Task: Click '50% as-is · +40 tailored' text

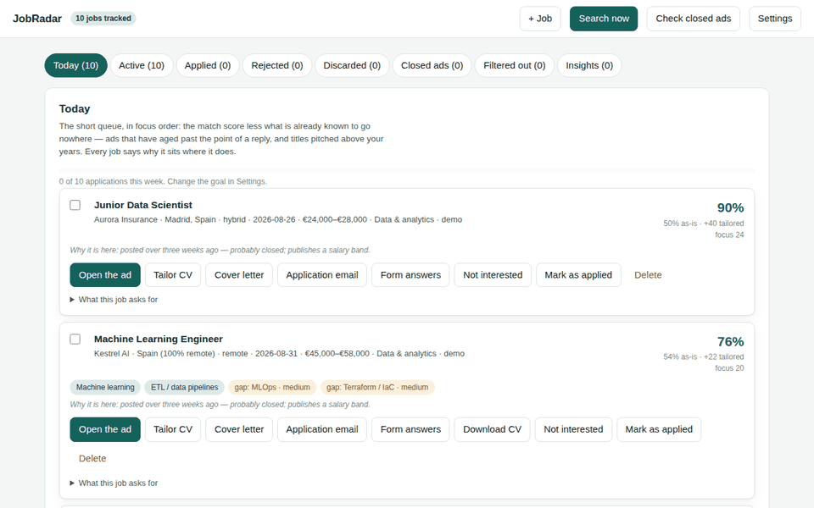Action: [x=704, y=224]
